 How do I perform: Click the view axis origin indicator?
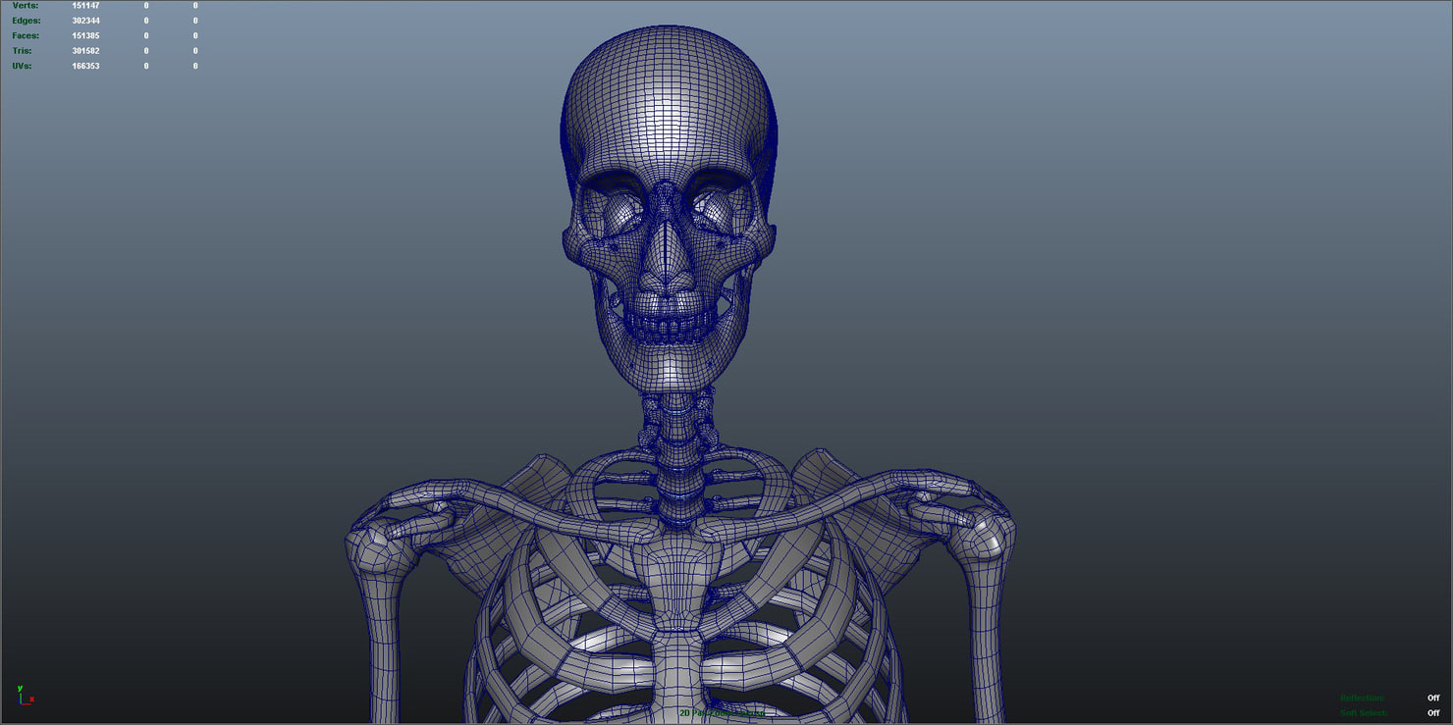point(20,703)
